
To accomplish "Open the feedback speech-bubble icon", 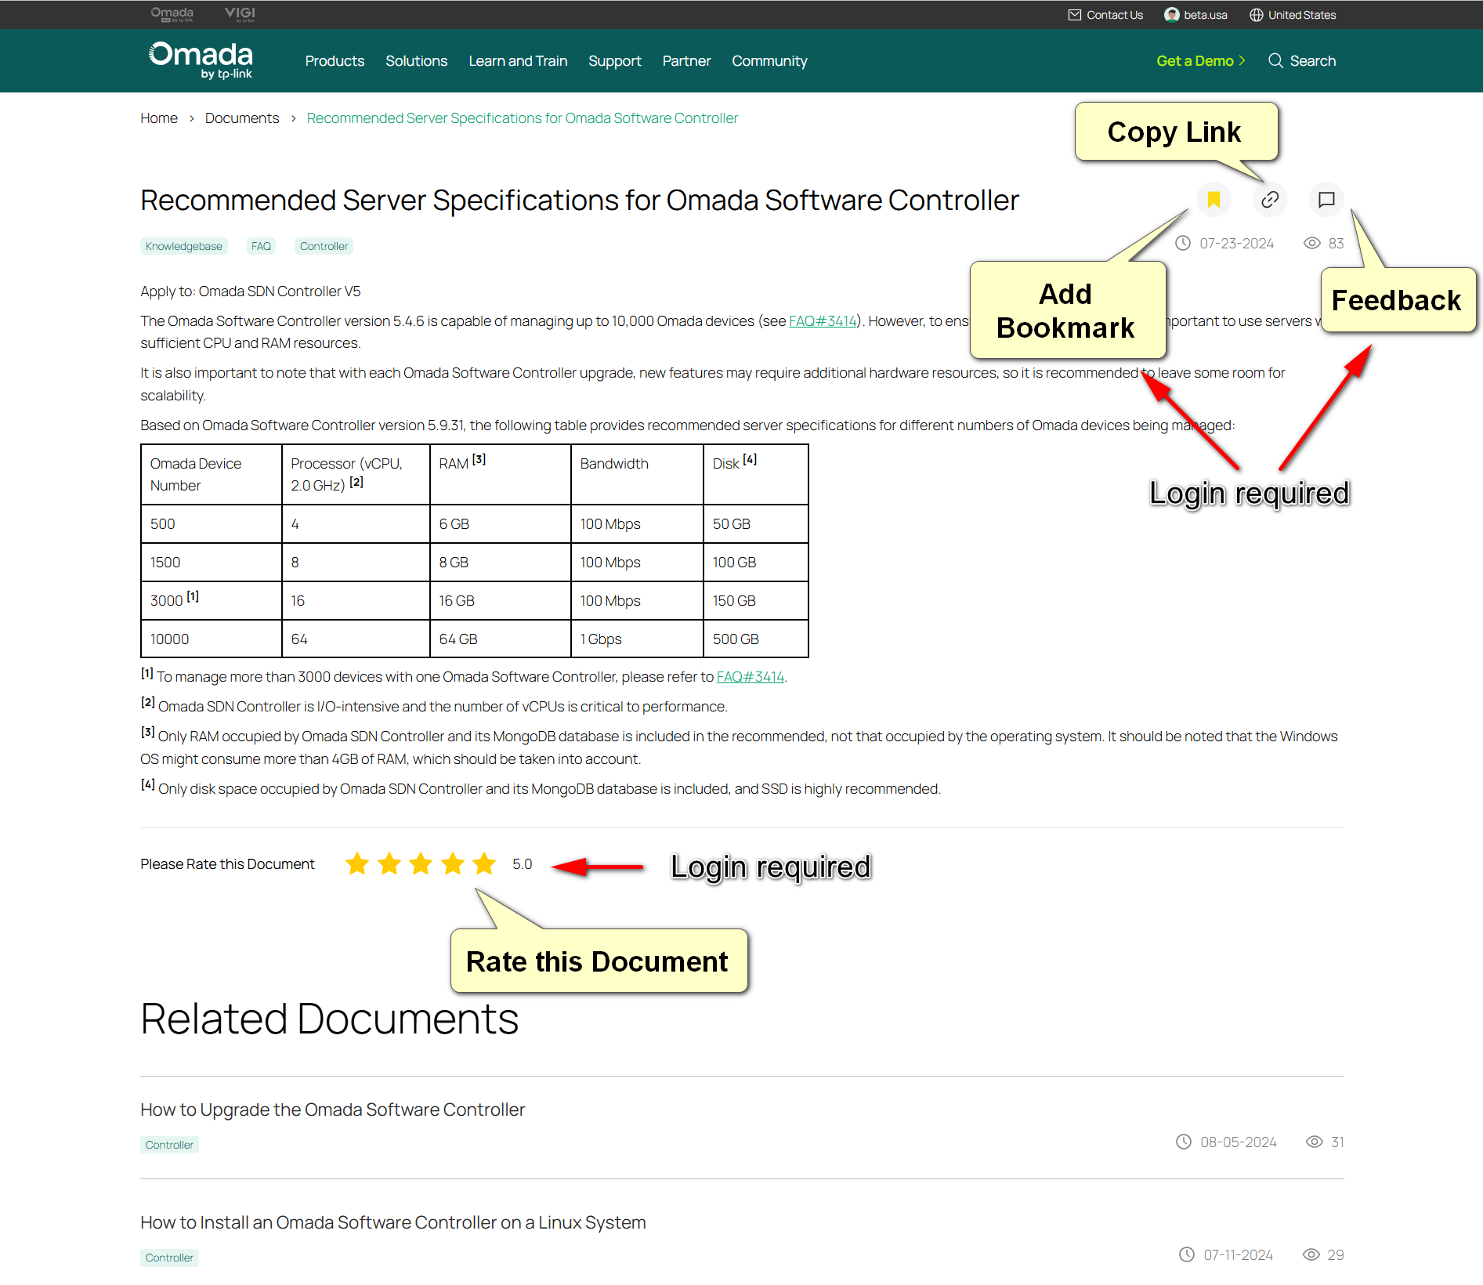I will [1326, 200].
